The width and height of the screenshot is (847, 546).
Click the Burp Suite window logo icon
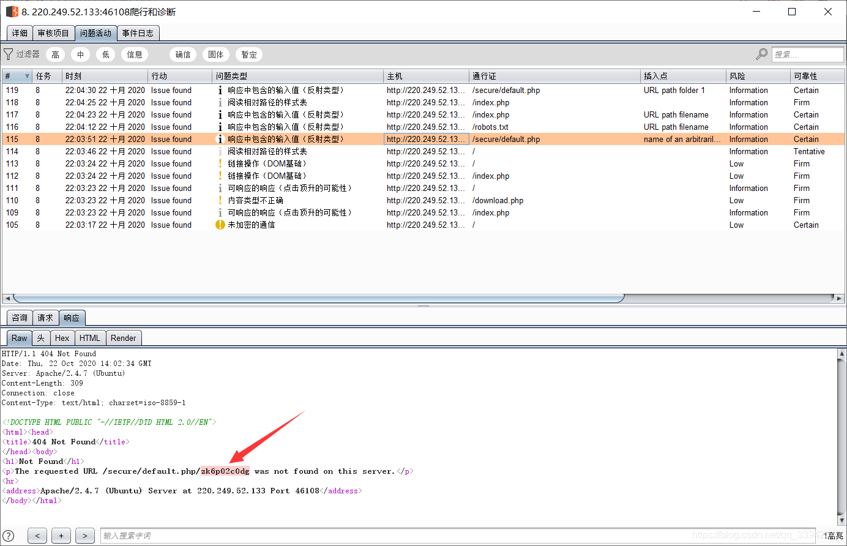tap(12, 12)
